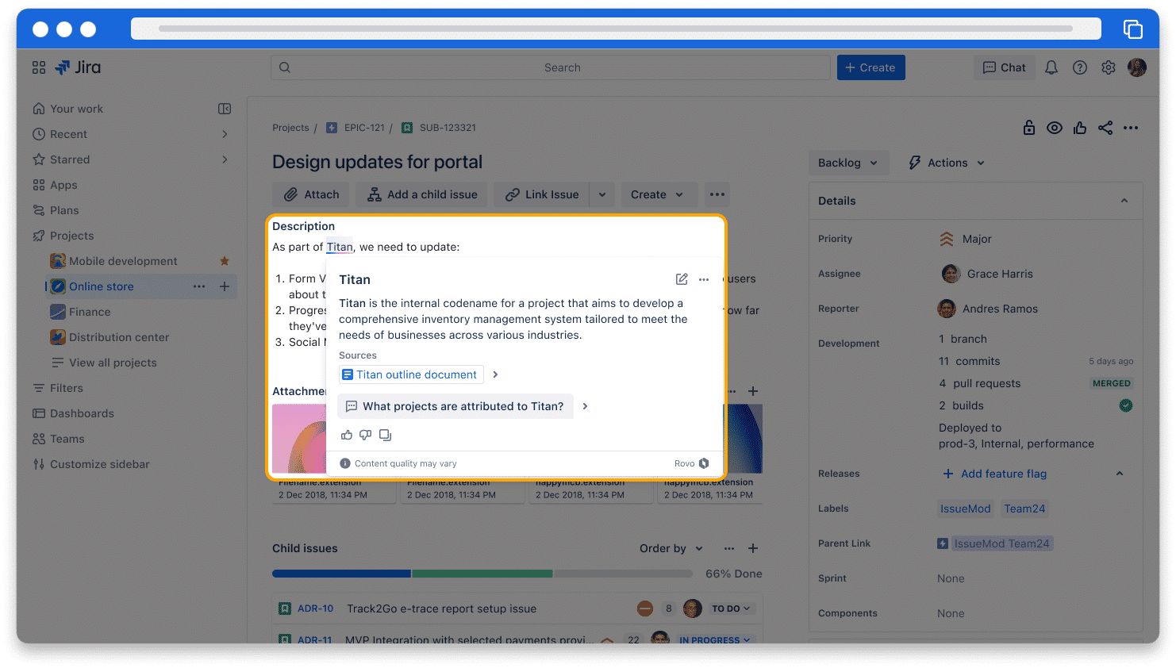Click the edit icon in Titan card
Image resolution: width=1176 pixels, height=668 pixels.
(x=682, y=279)
